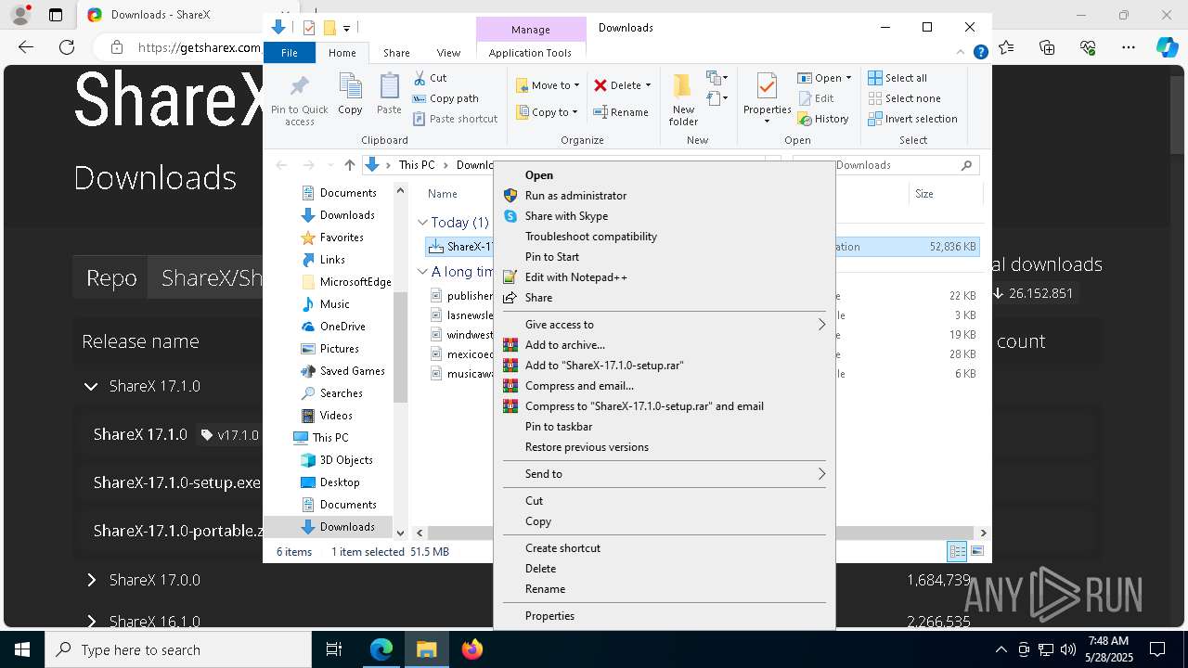Image resolution: width=1188 pixels, height=668 pixels.
Task: Choose Add to archive...
Action: tap(564, 345)
